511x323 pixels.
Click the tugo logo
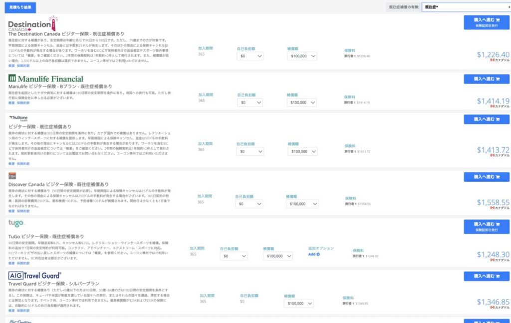16,223
